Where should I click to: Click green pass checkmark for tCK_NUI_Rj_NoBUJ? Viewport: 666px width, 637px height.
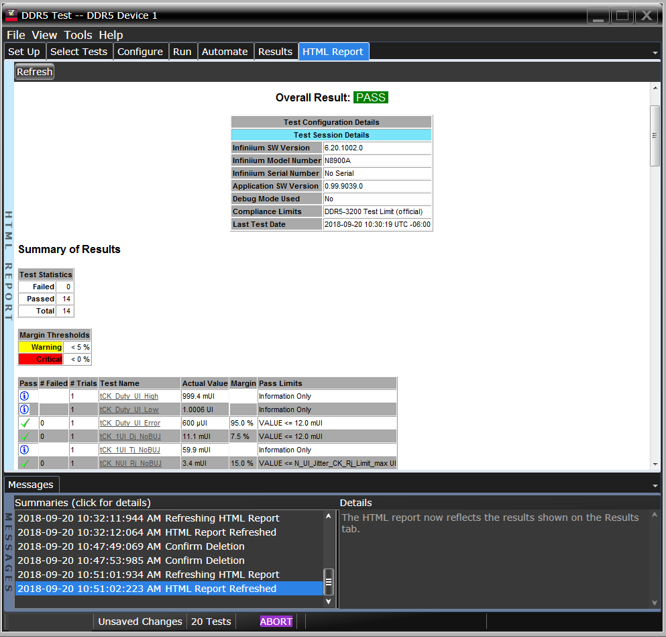(25, 463)
